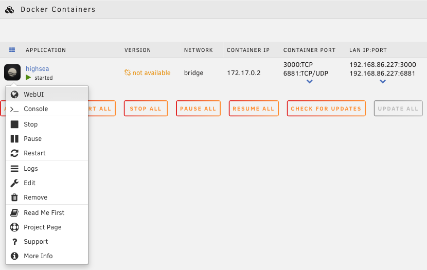Click the Docker Containers cubes icon

click(x=10, y=10)
